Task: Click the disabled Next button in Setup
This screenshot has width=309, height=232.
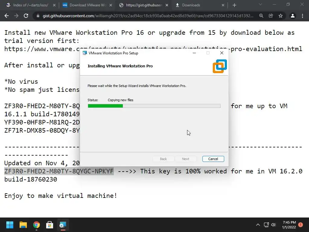Action: click(x=186, y=159)
